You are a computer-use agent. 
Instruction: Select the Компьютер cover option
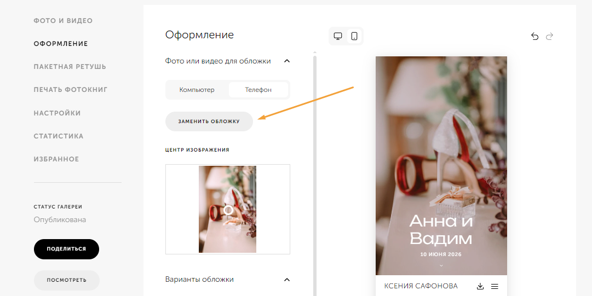pos(197,90)
